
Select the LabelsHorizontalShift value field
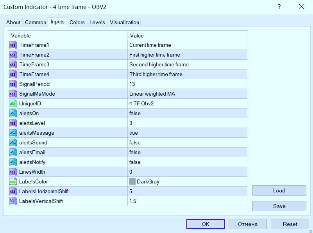pos(188,191)
